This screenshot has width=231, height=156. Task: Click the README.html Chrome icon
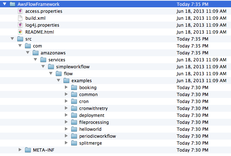[20, 32]
